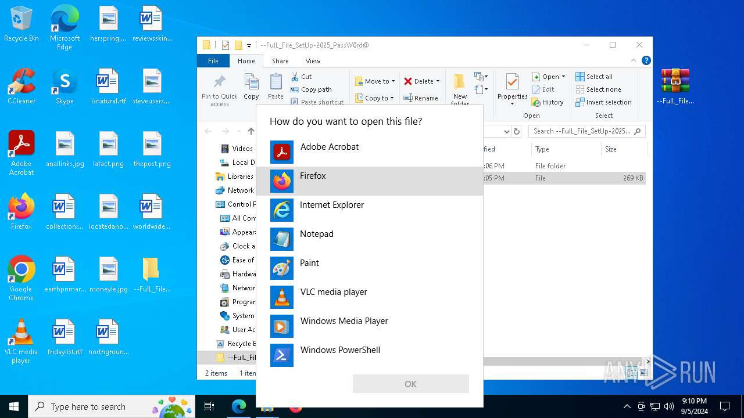Viewport: 744px width, 418px height.
Task: Open the Quick Access Toolbar customize dropdown
Action: click(x=249, y=45)
